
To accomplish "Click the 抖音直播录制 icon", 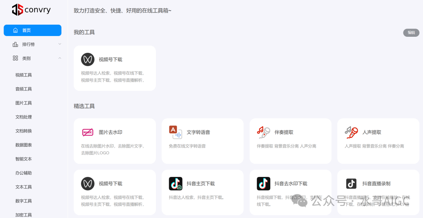I will [x=351, y=184].
